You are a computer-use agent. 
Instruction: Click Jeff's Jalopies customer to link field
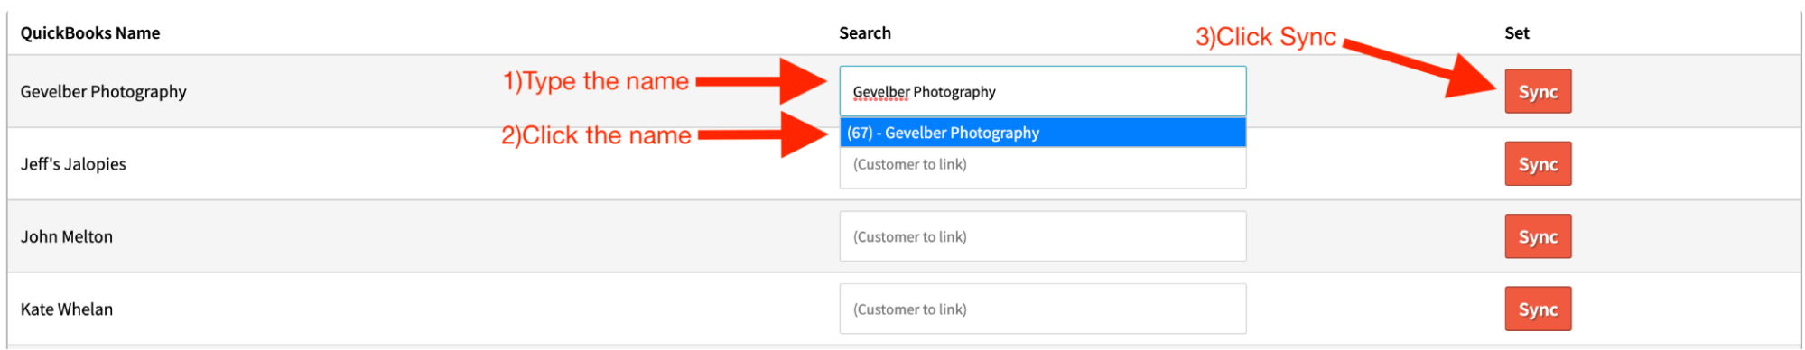point(1043,167)
